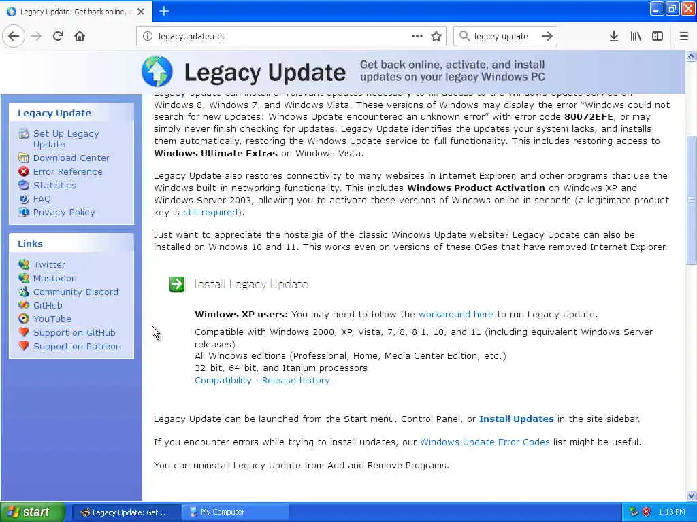Click the red Error Reference icon

click(x=24, y=172)
